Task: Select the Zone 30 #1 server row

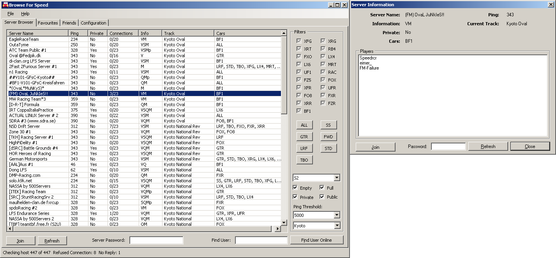Action: 144,132
